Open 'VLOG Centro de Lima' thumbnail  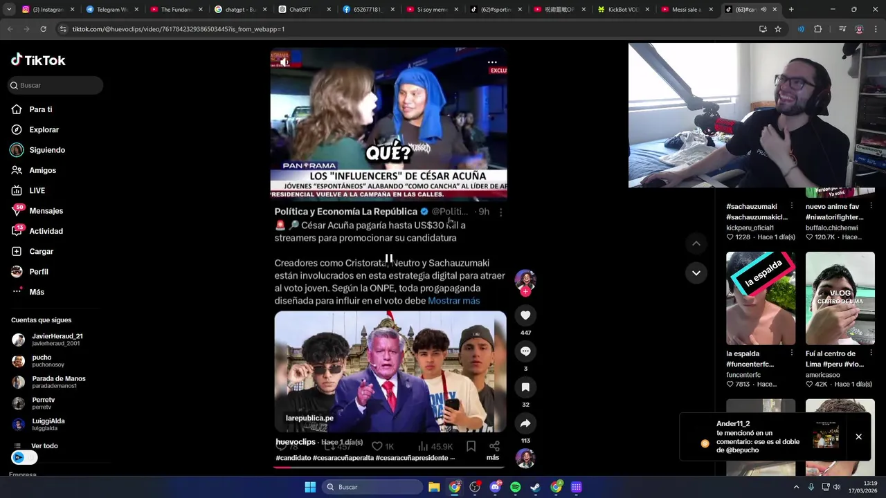(840, 298)
